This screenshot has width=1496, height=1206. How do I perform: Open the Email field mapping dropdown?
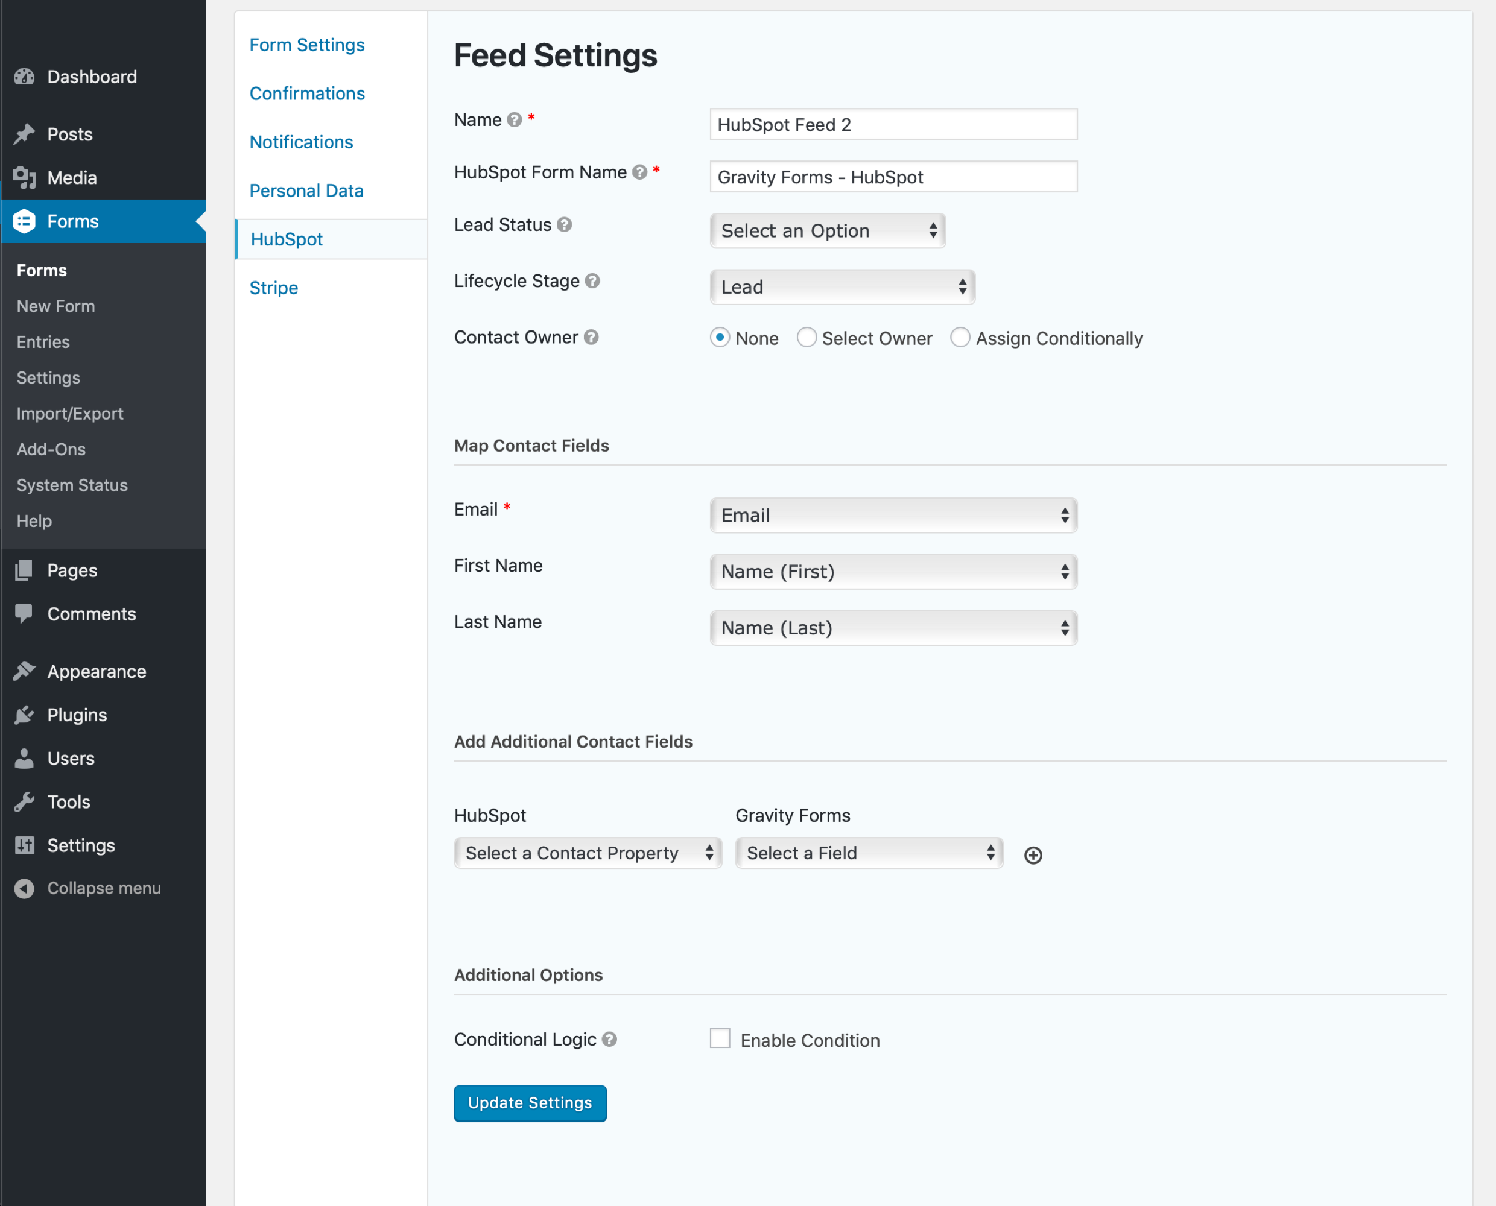(893, 516)
